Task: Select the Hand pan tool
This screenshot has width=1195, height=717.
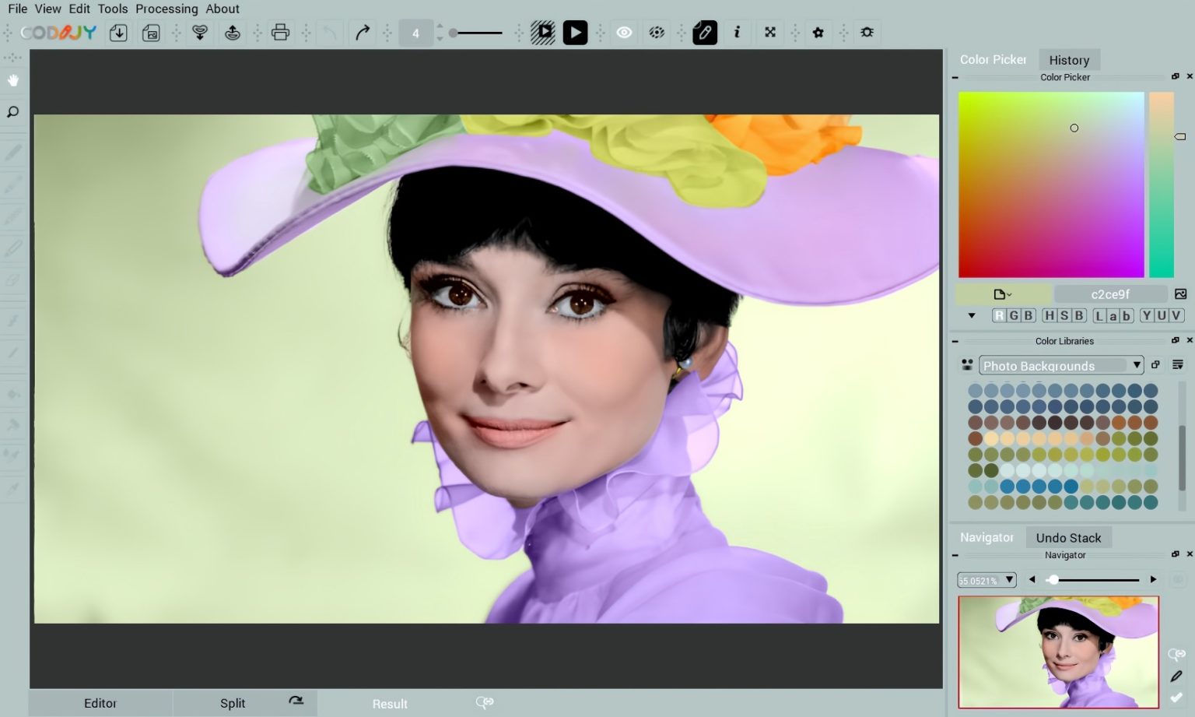Action: point(12,80)
